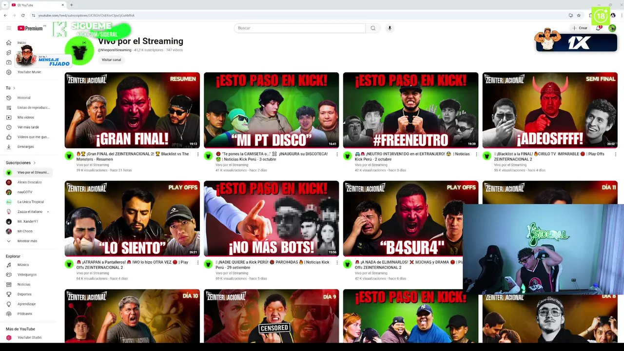Open Videojuegos in Explorar
Image resolution: width=624 pixels, height=351 pixels.
27,274
